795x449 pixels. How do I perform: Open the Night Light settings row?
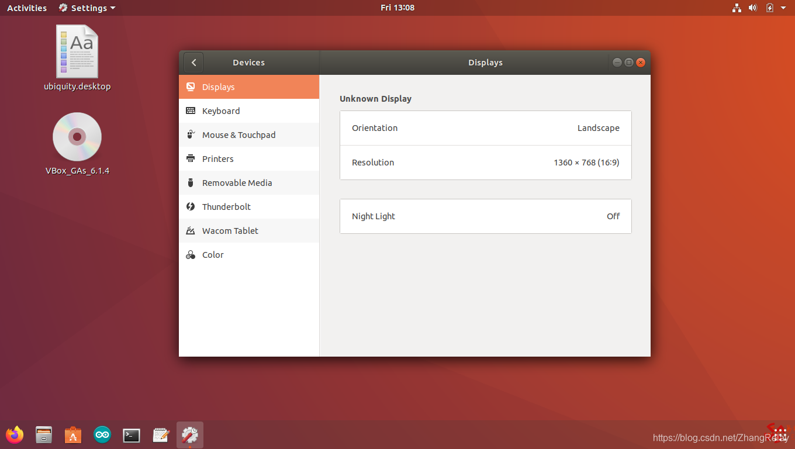pyautogui.click(x=486, y=216)
